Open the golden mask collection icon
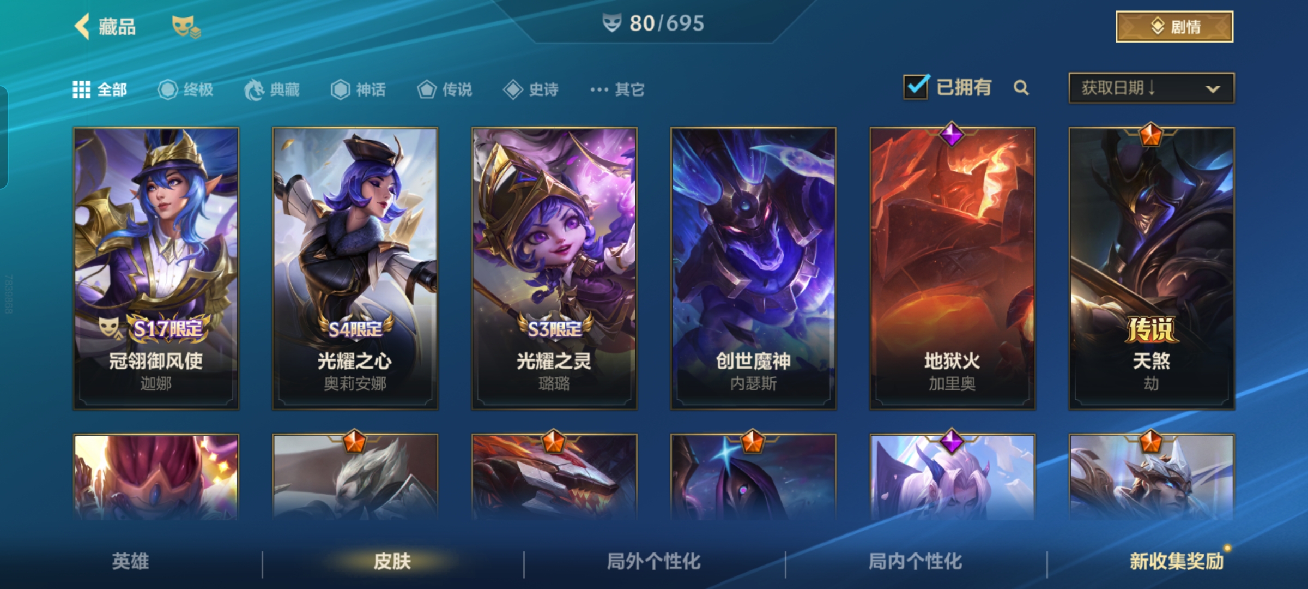 tap(186, 27)
